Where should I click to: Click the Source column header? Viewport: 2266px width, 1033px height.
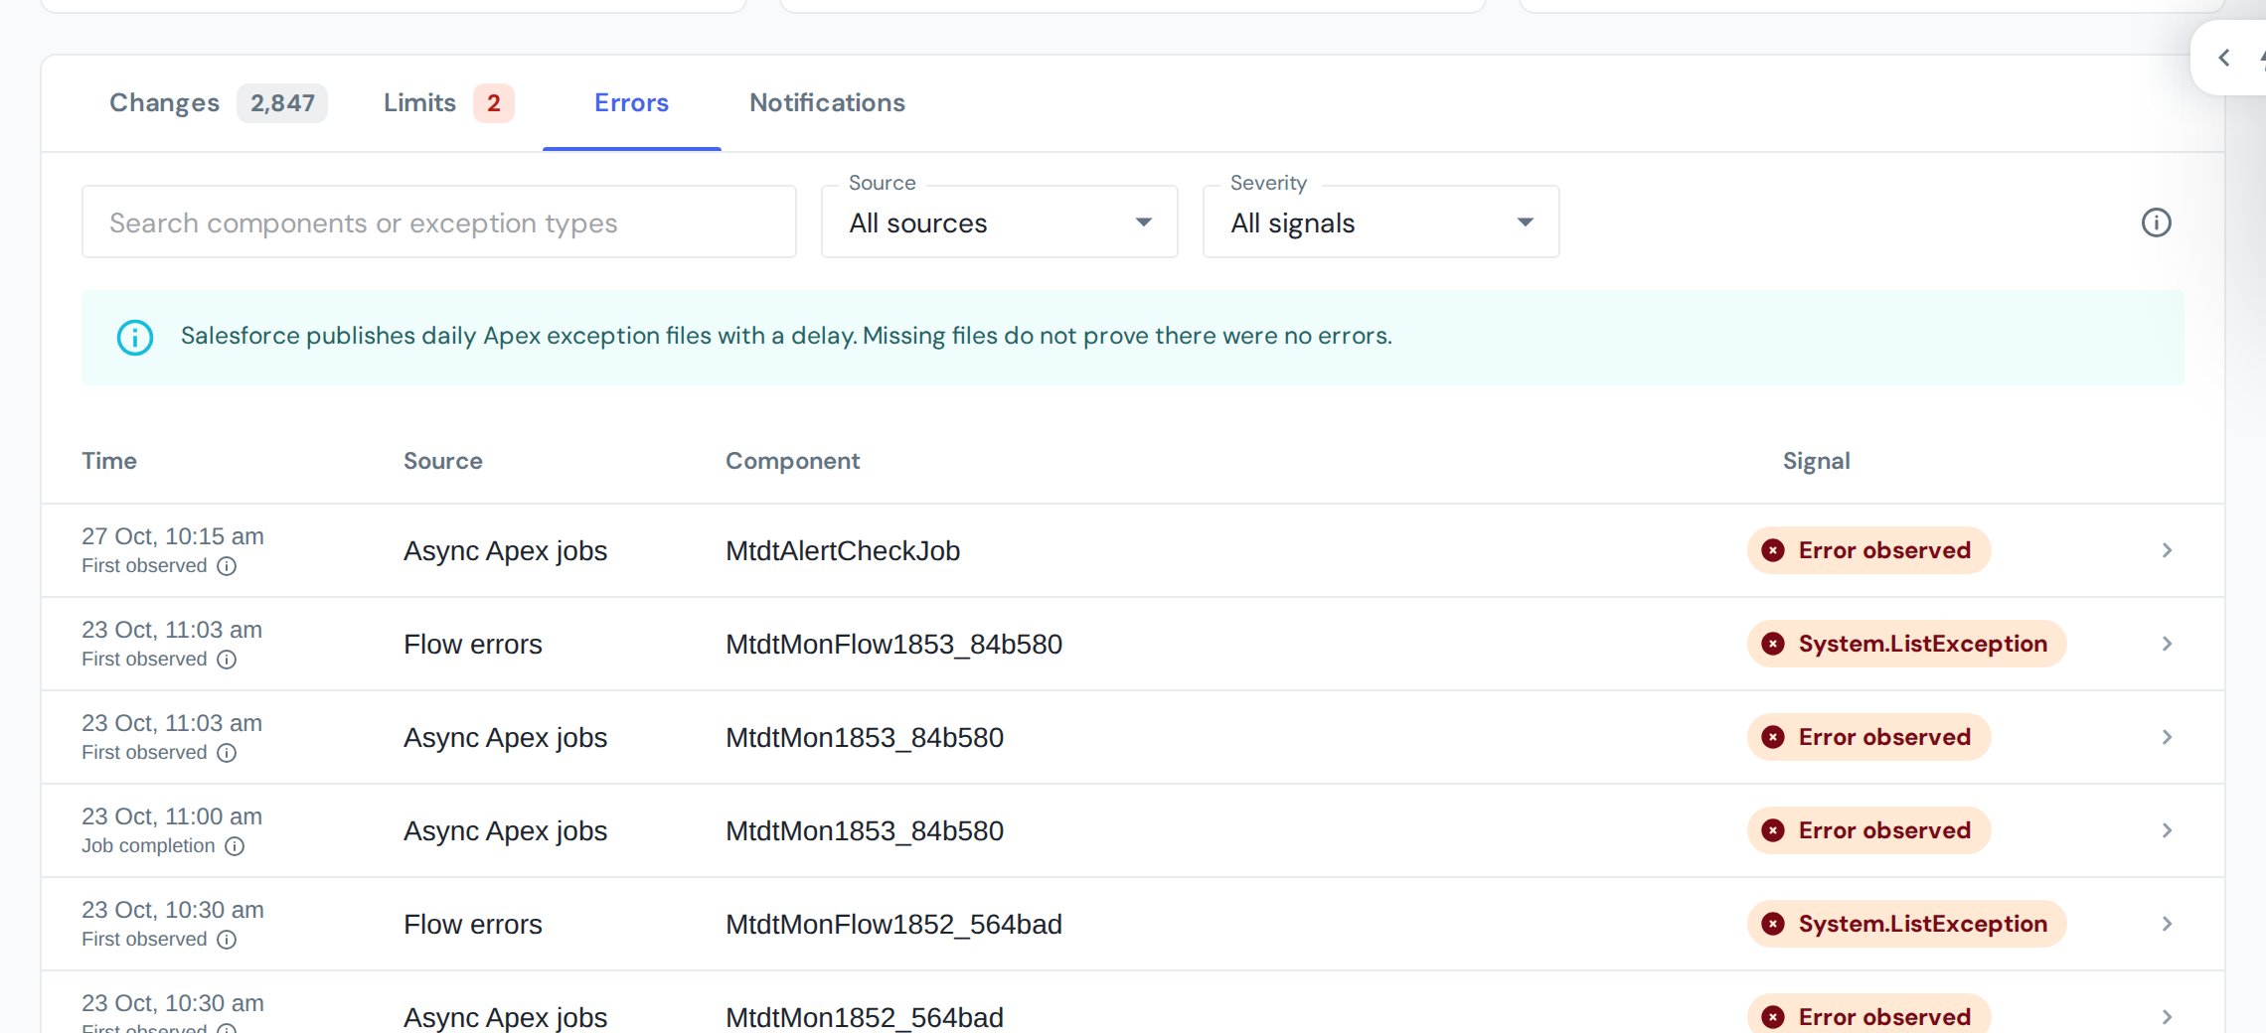tap(442, 461)
